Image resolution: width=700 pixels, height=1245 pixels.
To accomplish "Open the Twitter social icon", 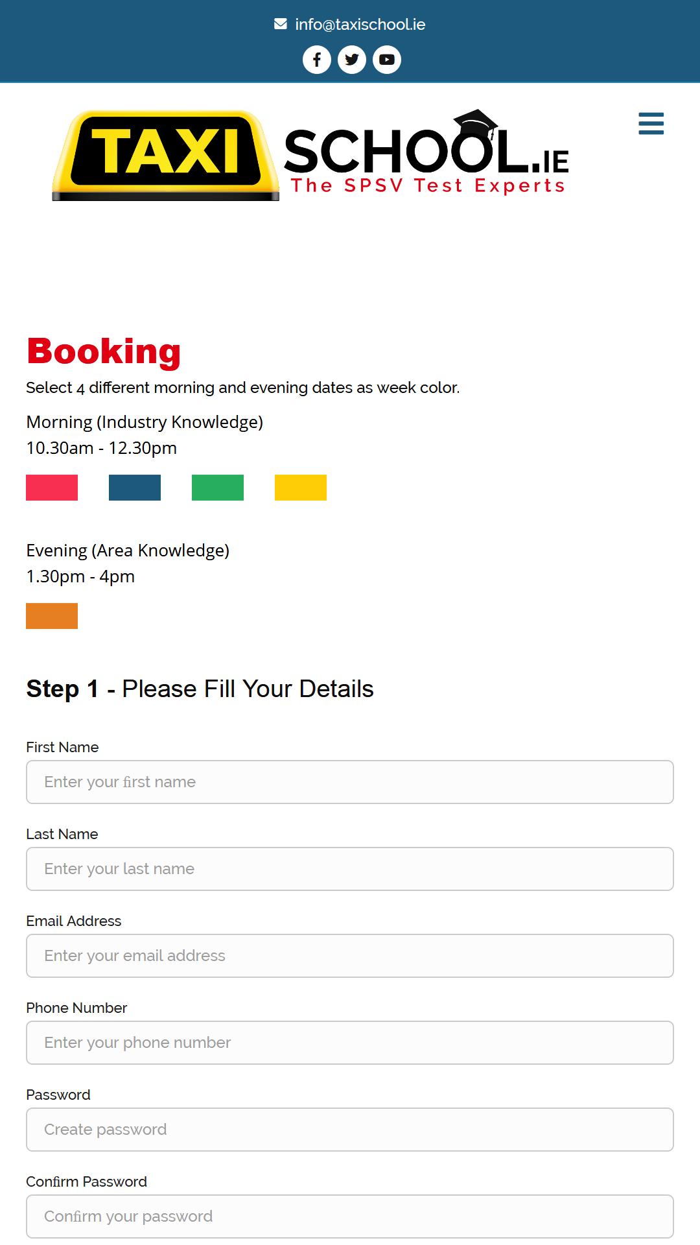I will (x=352, y=60).
